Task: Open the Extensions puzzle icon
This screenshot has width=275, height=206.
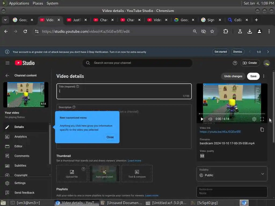Action: pyautogui.click(x=226, y=31)
